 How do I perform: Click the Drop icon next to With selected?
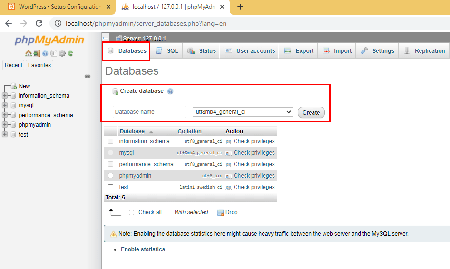coord(220,213)
